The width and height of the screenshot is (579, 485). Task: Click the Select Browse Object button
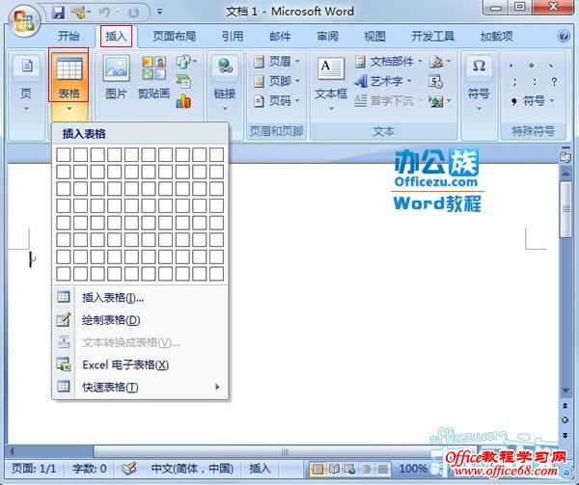coord(565,420)
